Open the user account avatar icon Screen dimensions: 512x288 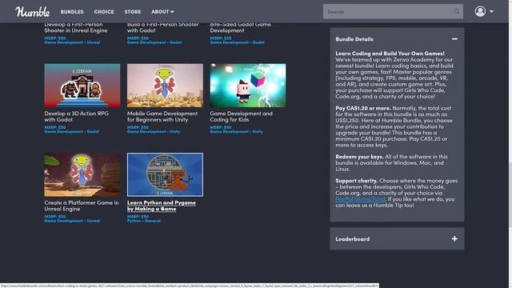pos(480,11)
